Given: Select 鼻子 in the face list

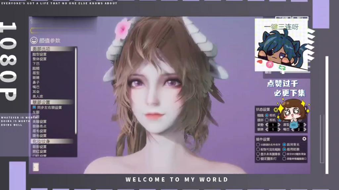Looking at the screenshot, I should click(x=36, y=82).
